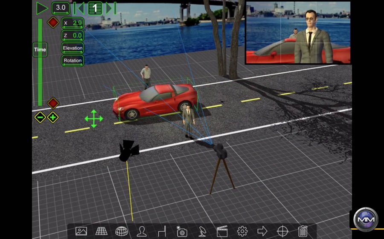
Task: Click the camera preview thumbnail
Action: (298, 32)
